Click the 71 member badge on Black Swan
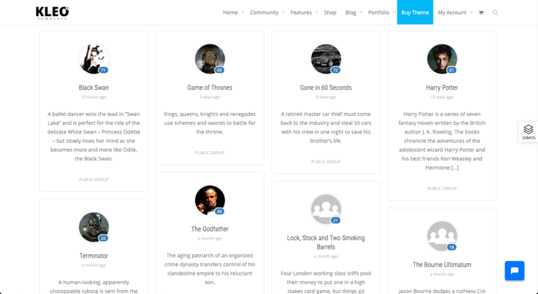 [103, 70]
